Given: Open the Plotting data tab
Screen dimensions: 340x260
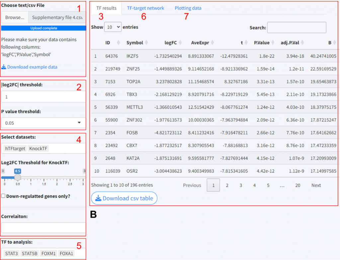Looking at the screenshot, I should tap(188, 8).
